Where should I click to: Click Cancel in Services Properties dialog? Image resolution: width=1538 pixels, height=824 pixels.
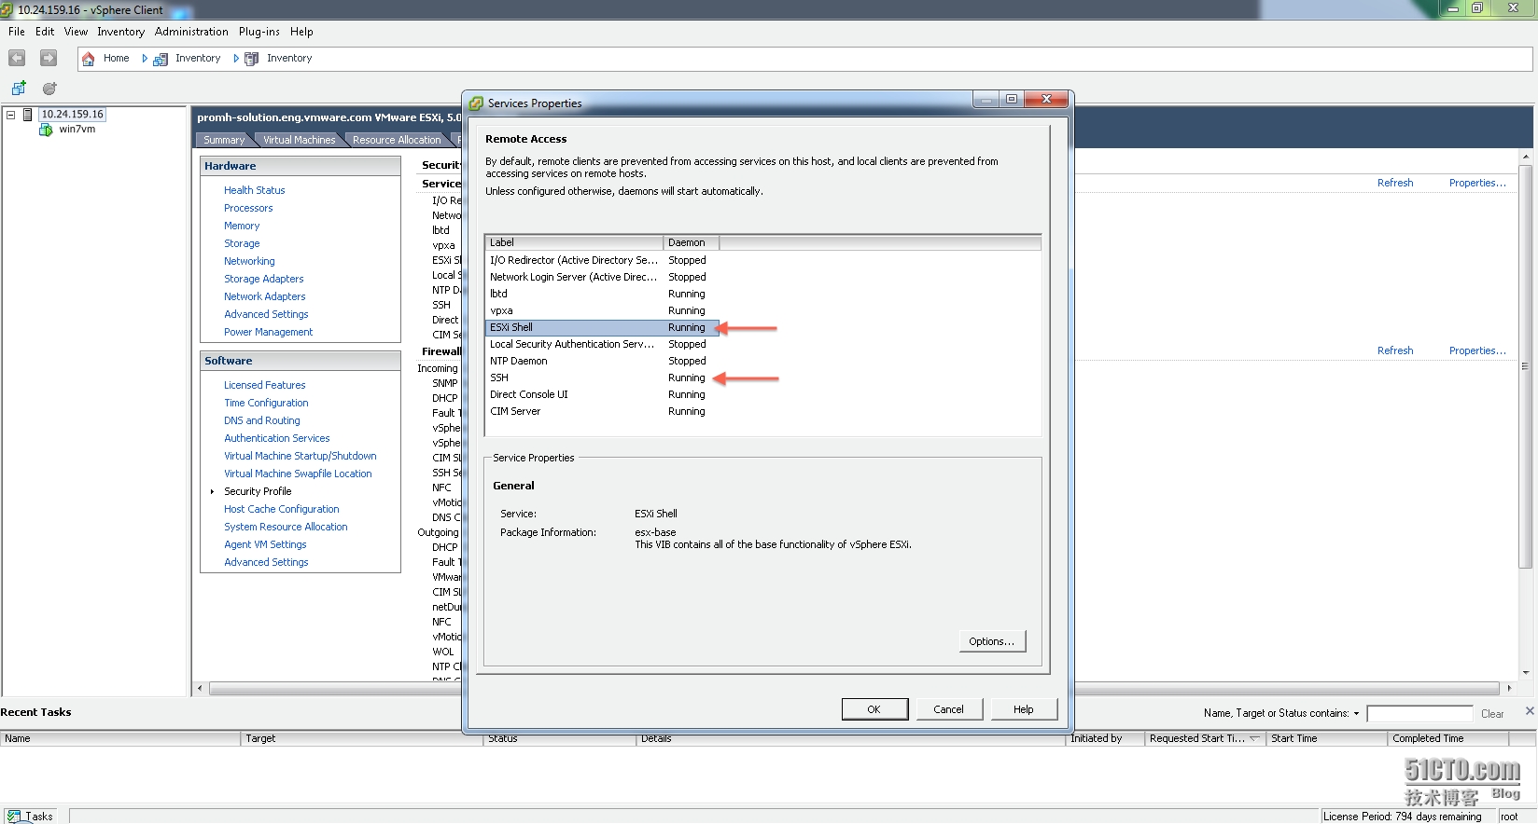click(949, 709)
